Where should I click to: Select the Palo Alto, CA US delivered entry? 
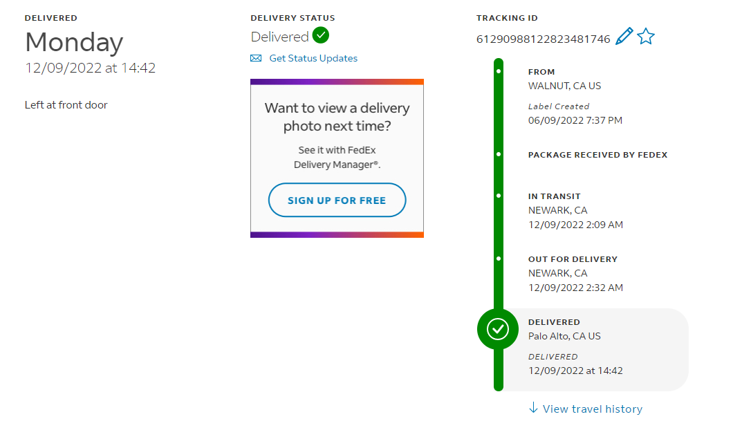[x=564, y=336]
